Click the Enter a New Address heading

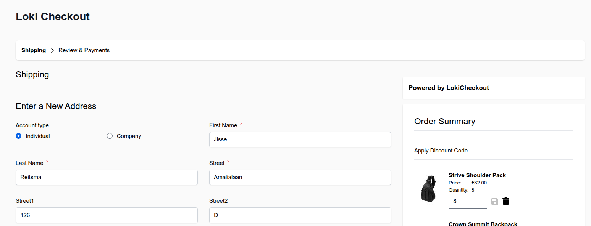coord(56,106)
